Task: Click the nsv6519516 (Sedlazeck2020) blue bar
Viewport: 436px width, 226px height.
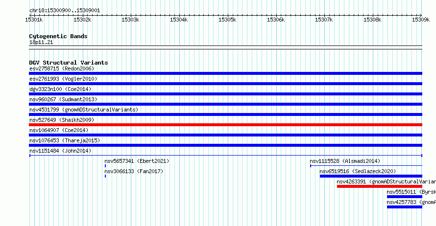Action: click(371, 176)
